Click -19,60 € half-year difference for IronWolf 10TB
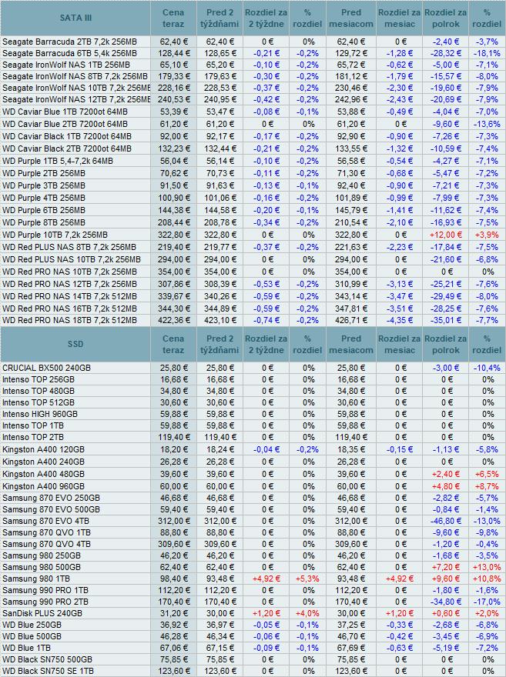Screen dimensions: 506x677 tap(446, 88)
